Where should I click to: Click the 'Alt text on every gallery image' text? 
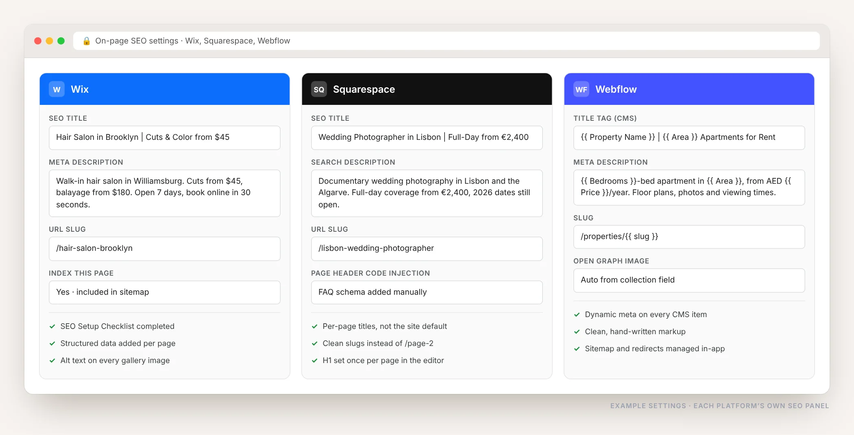click(x=115, y=361)
